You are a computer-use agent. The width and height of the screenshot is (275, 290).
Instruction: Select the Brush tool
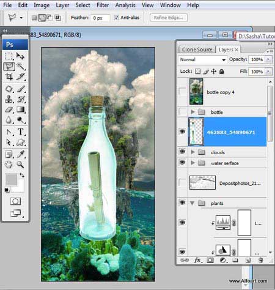pos(21,89)
